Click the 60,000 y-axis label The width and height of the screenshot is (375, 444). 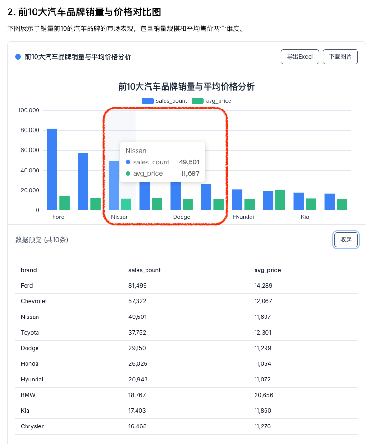30,150
